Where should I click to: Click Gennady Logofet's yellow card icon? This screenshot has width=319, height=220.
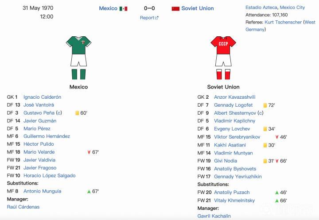pyautogui.click(x=265, y=105)
